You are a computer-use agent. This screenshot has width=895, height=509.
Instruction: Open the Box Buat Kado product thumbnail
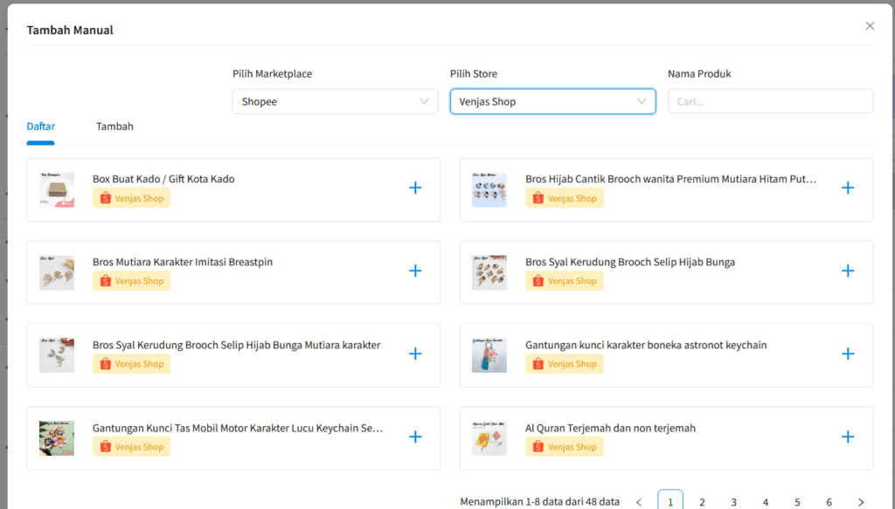tap(56, 187)
